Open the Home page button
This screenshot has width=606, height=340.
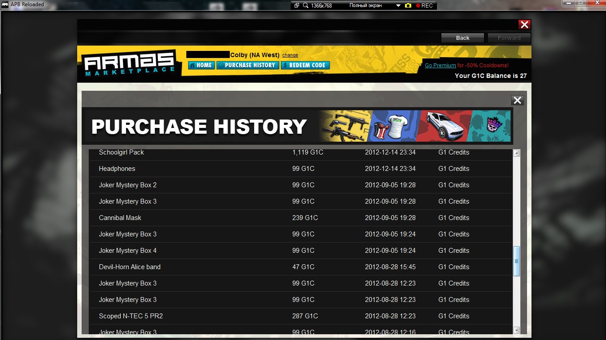(x=201, y=66)
